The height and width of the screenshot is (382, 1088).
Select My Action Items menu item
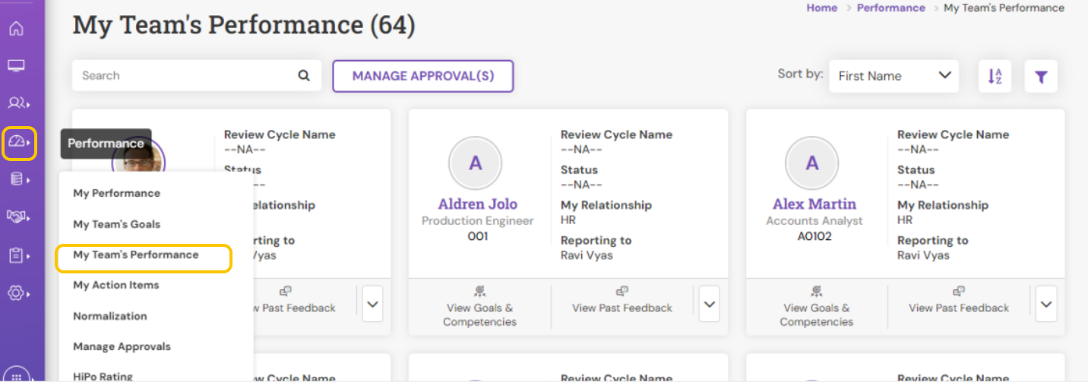(x=116, y=285)
